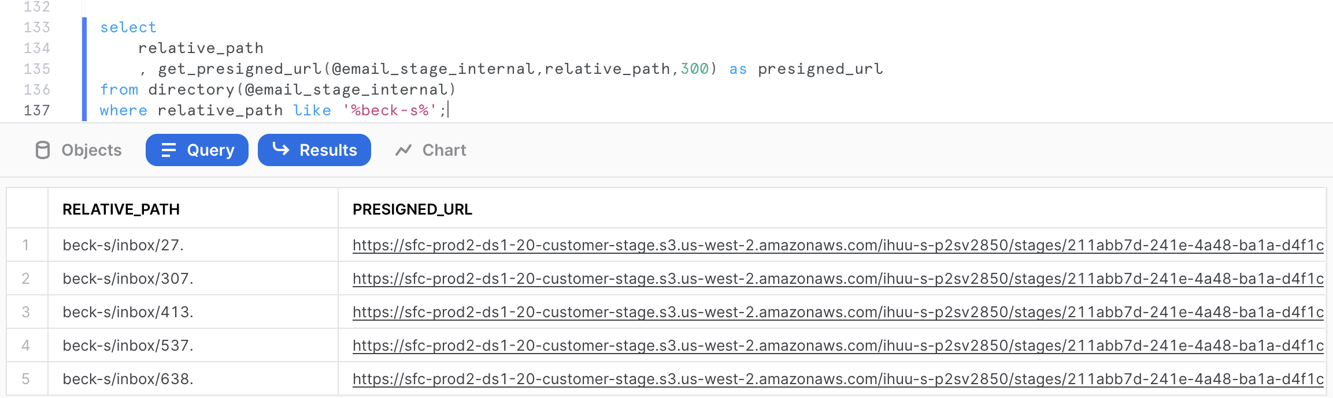Image resolution: width=1333 pixels, height=398 pixels.
Task: Toggle the Query pane button
Action: (x=197, y=150)
